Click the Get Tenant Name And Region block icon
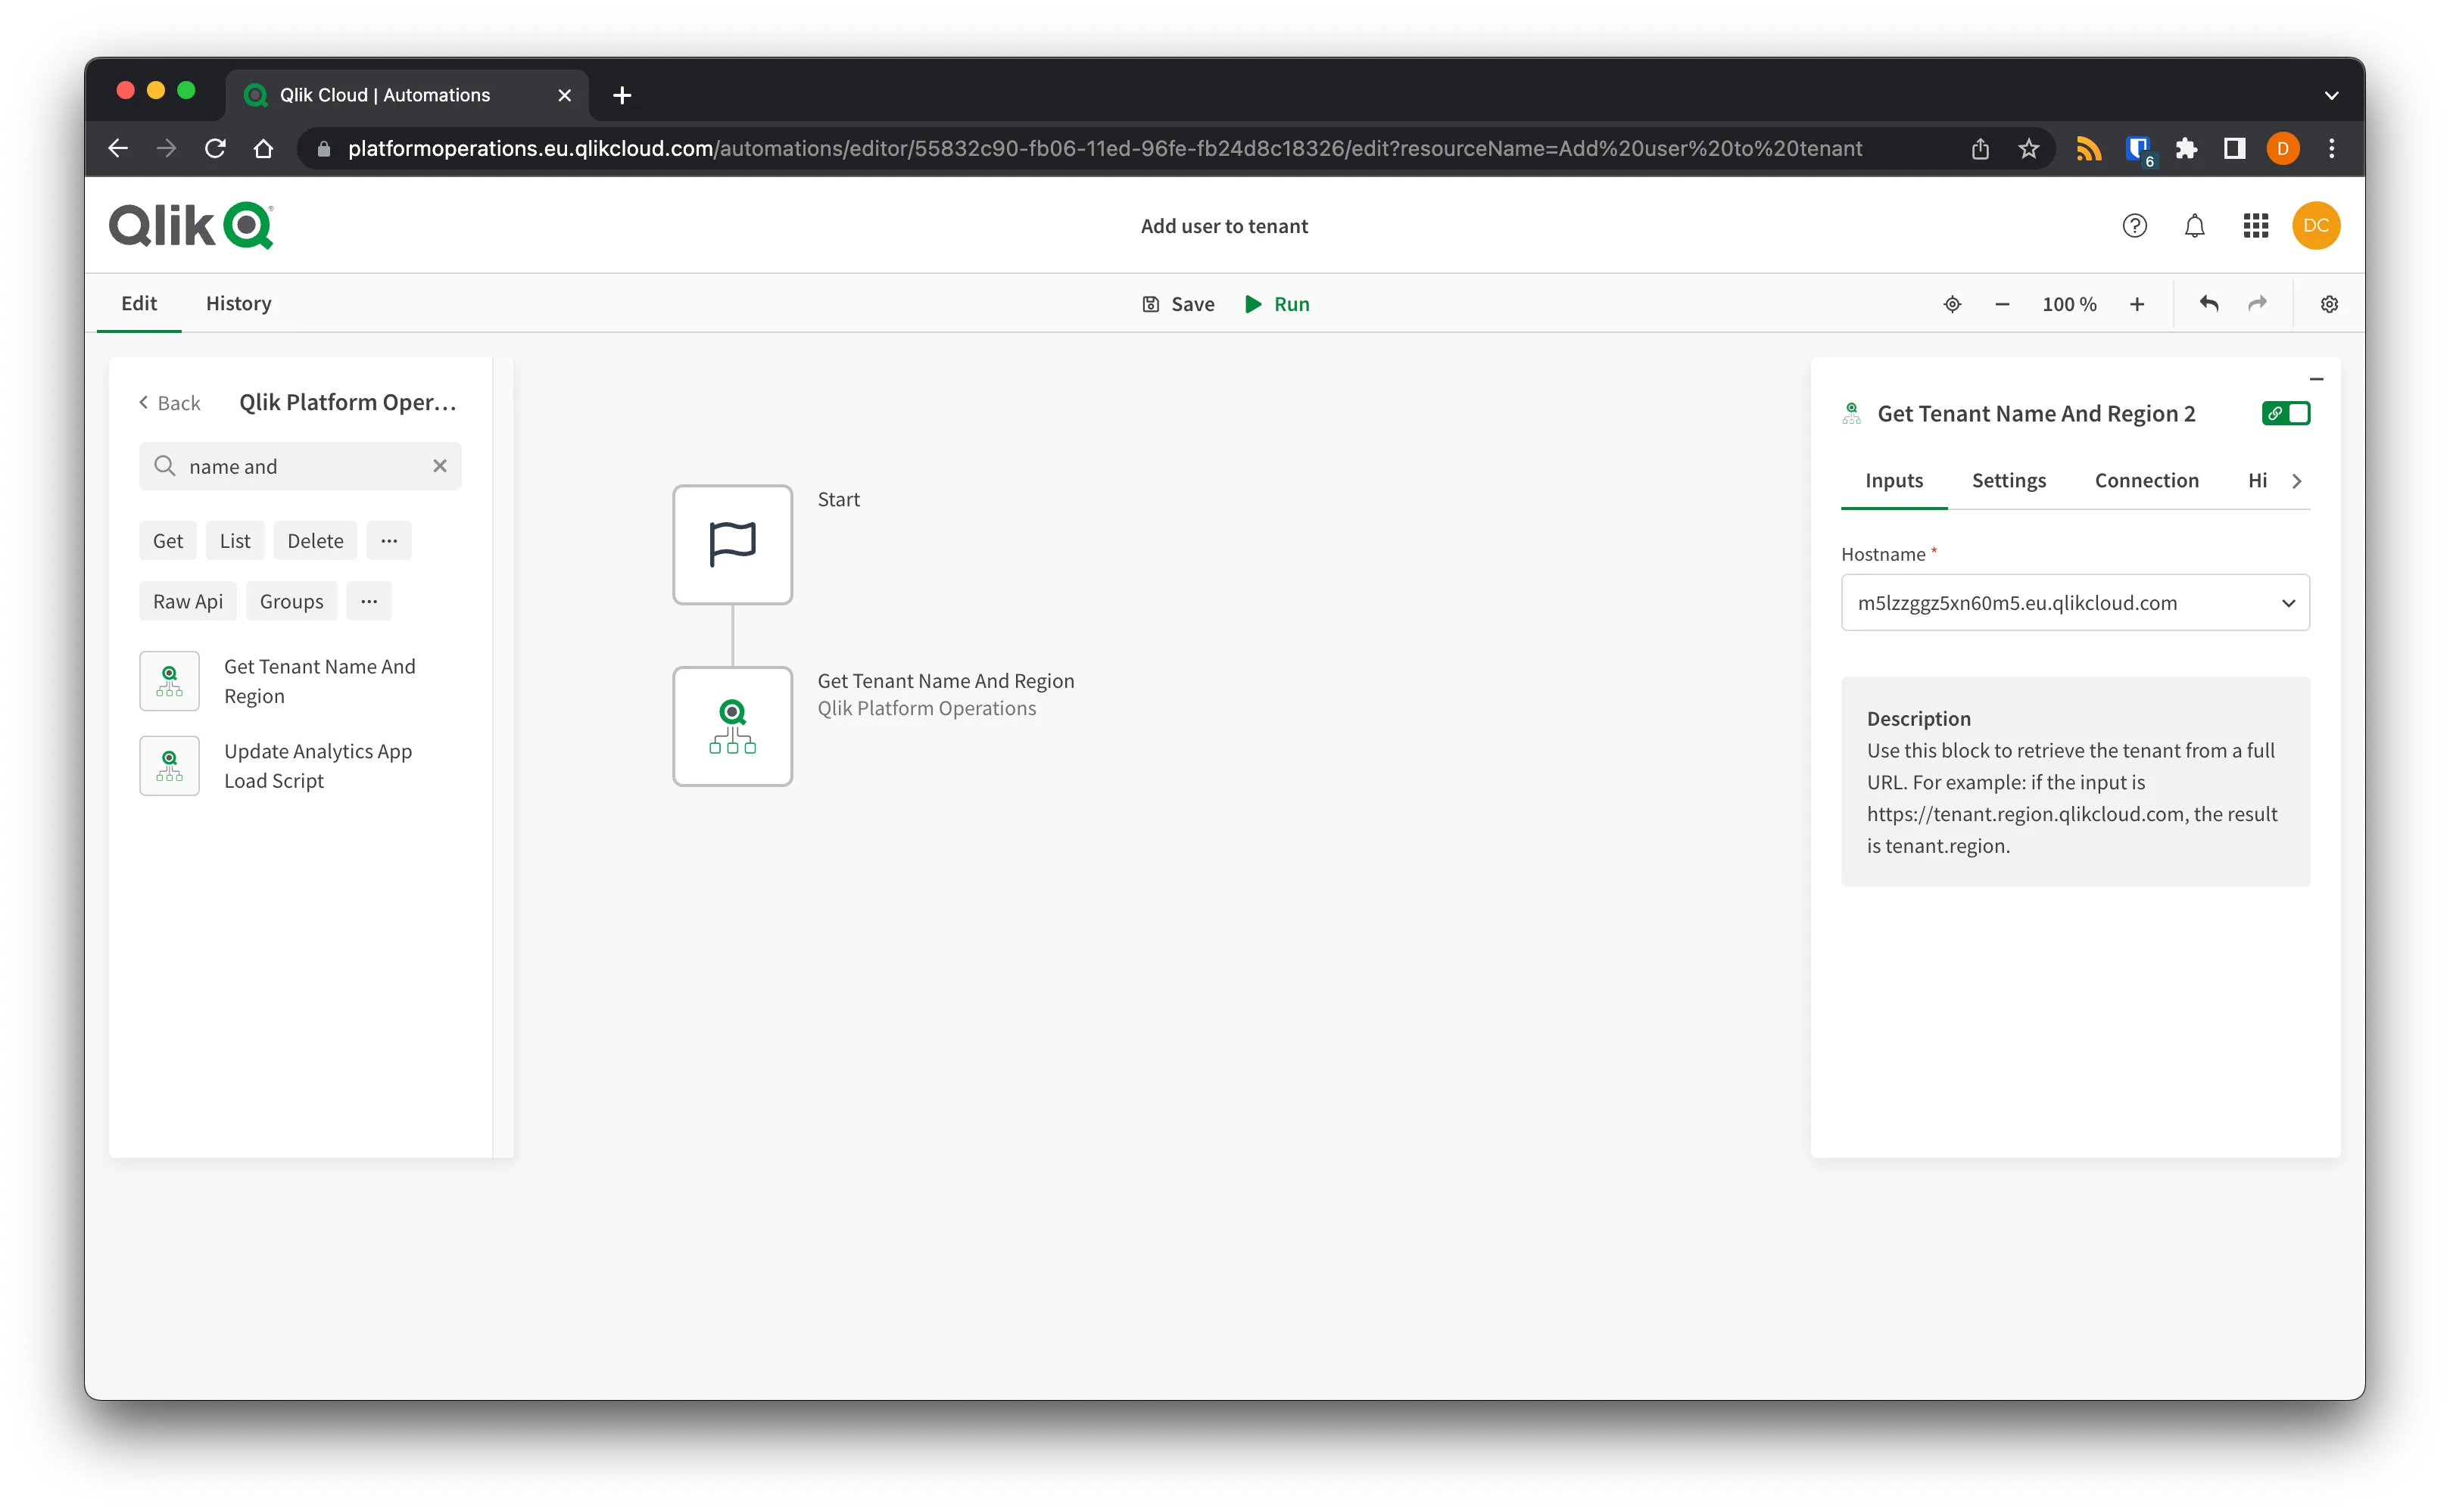The height and width of the screenshot is (1512, 2450). [x=731, y=724]
